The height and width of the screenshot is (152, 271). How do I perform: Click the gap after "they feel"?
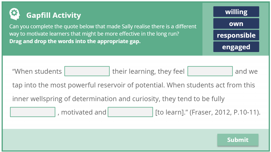pos(210,71)
